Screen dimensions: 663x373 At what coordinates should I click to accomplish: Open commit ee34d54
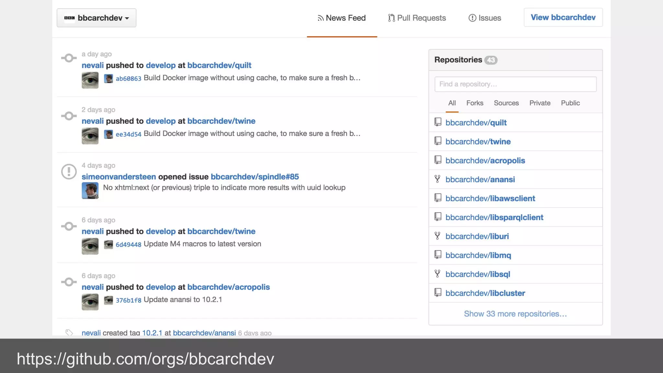128,134
